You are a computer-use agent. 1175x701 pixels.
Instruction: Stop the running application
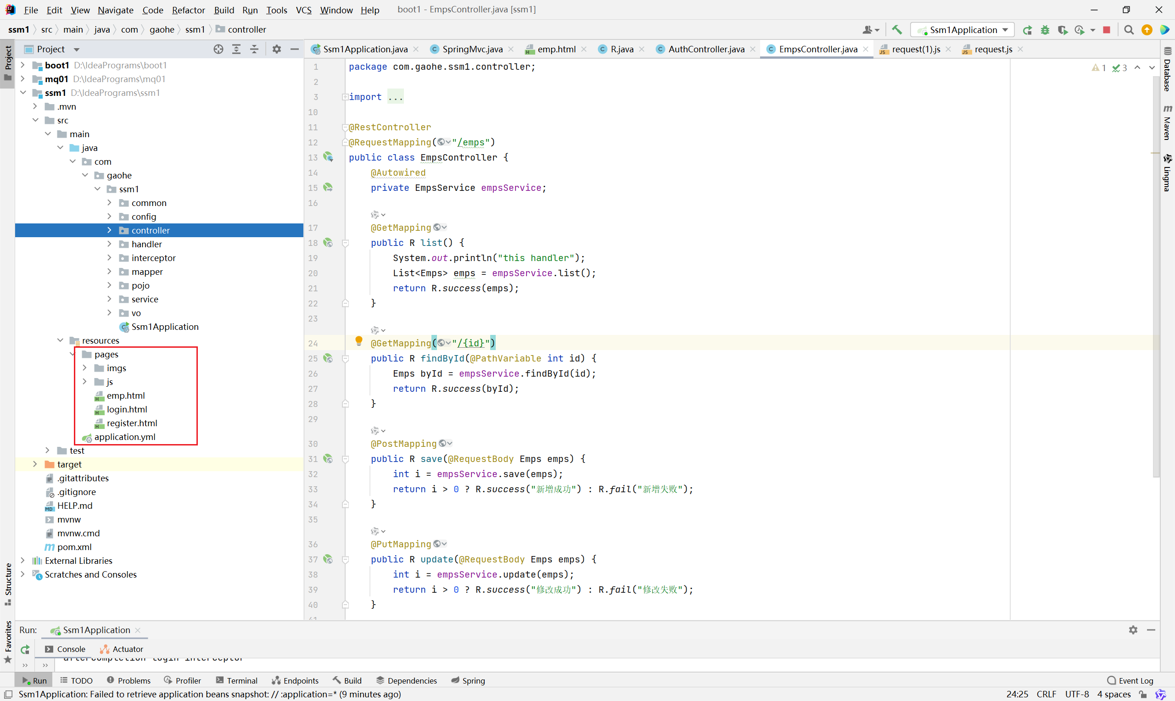(x=1106, y=30)
